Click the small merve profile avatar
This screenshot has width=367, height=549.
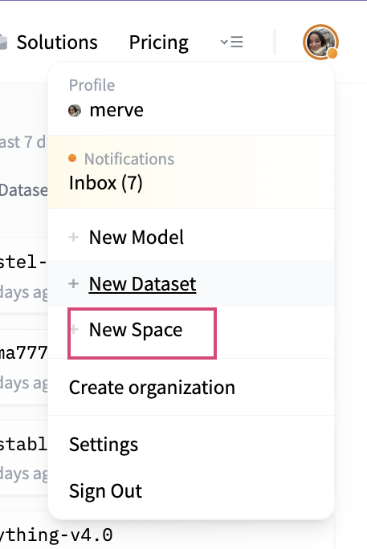[75, 111]
